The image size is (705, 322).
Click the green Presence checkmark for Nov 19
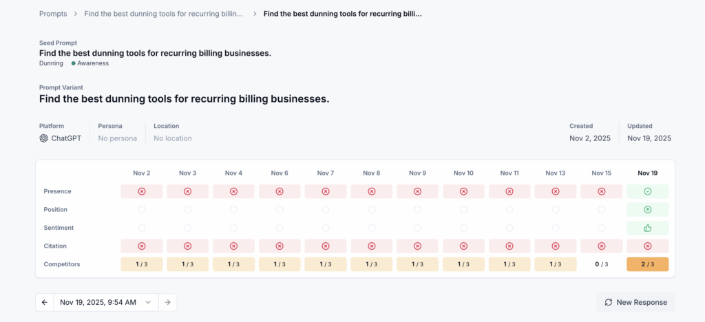click(x=647, y=191)
